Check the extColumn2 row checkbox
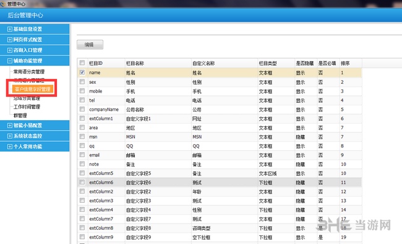Viewport: 402px width, 244px height. click(82, 191)
